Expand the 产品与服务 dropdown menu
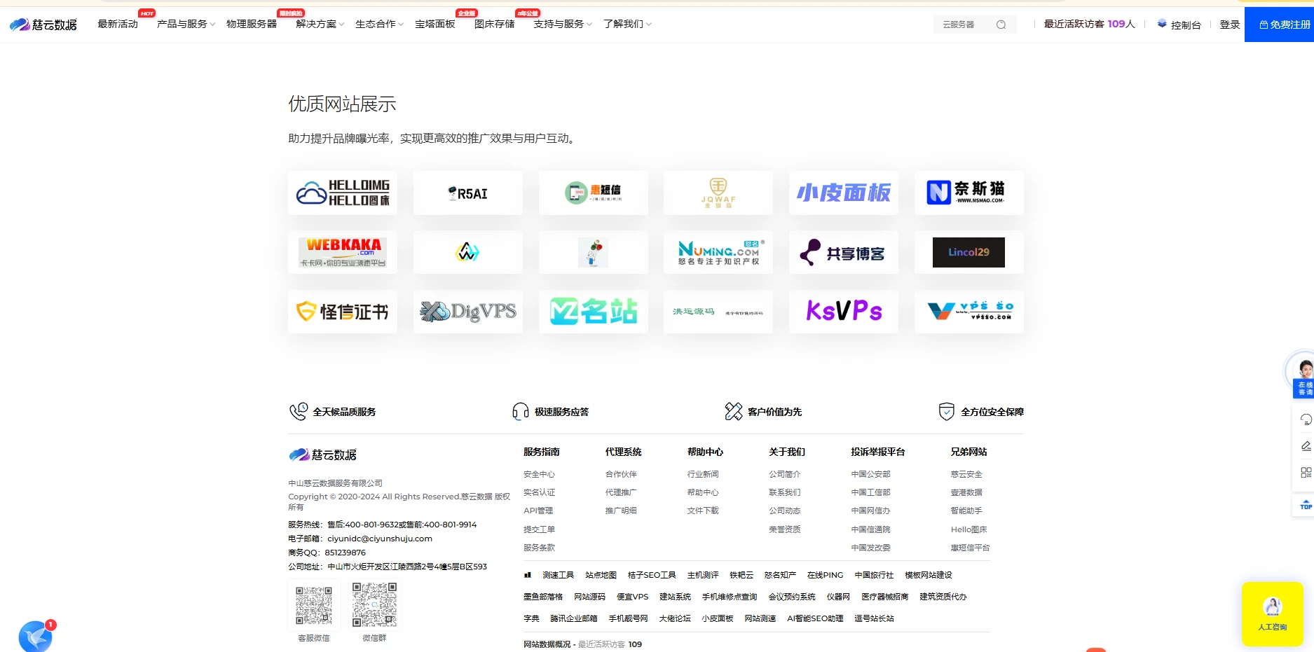Screen dimensions: 1314x652 [x=186, y=25]
